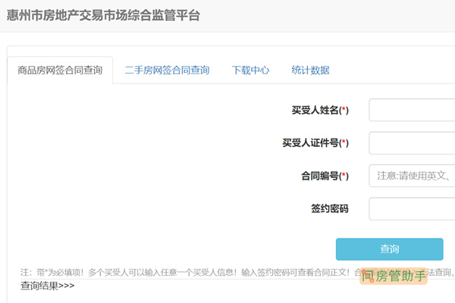Screen dimensions: 455x303
Task: Click the note text starting with 注：带*为必填项
Action: tap(237, 273)
